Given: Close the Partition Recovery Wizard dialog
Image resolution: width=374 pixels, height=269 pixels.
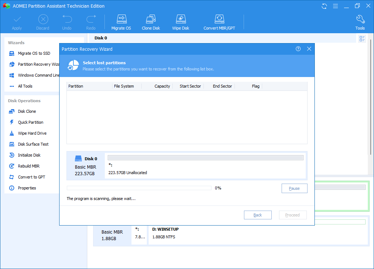Looking at the screenshot, I should [x=309, y=49].
